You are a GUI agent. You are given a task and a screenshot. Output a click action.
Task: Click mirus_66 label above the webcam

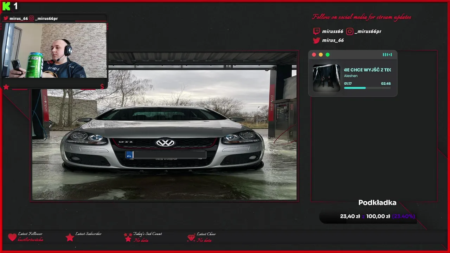(19, 18)
